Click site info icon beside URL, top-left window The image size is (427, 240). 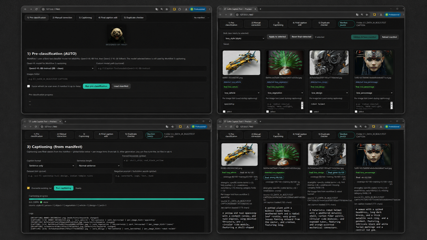pyautogui.click(x=43, y=9)
